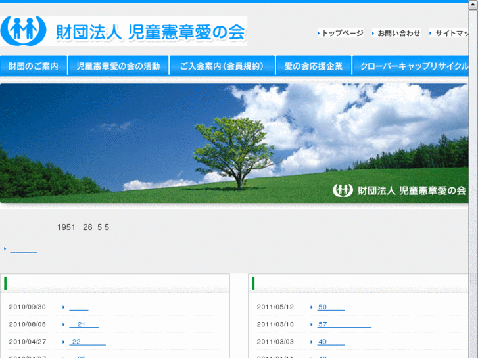The height and width of the screenshot is (358, 478).
Task: Open the トップページ link
Action: pyautogui.click(x=342, y=33)
